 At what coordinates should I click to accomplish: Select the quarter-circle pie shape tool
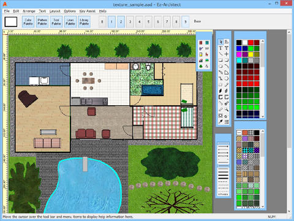(x=227, y=73)
